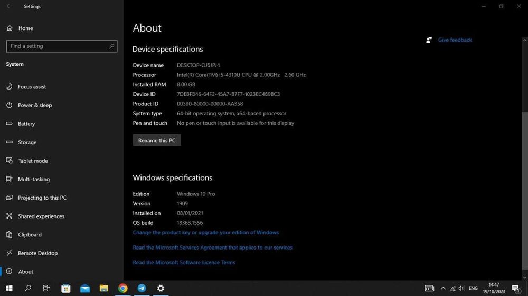528x296 pixels.
Task: Open network status tray icon
Action: [453, 288]
